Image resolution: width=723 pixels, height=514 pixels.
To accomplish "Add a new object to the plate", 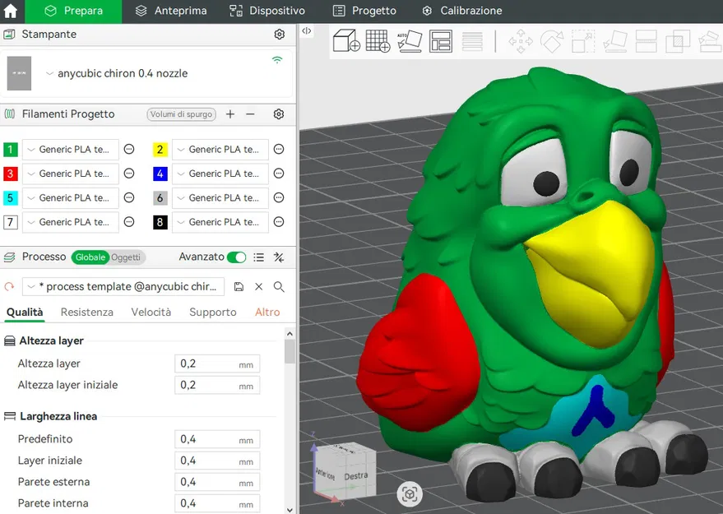I will coord(345,39).
